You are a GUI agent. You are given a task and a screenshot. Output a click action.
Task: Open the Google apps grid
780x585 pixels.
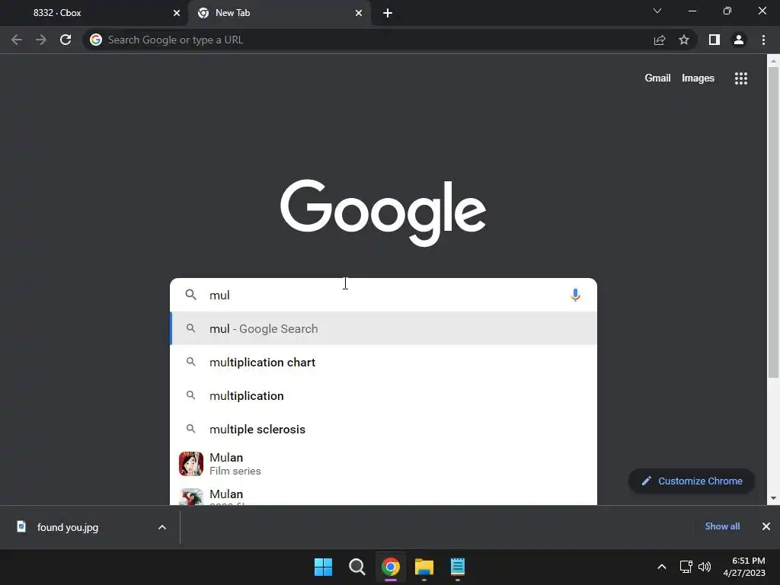pos(741,78)
